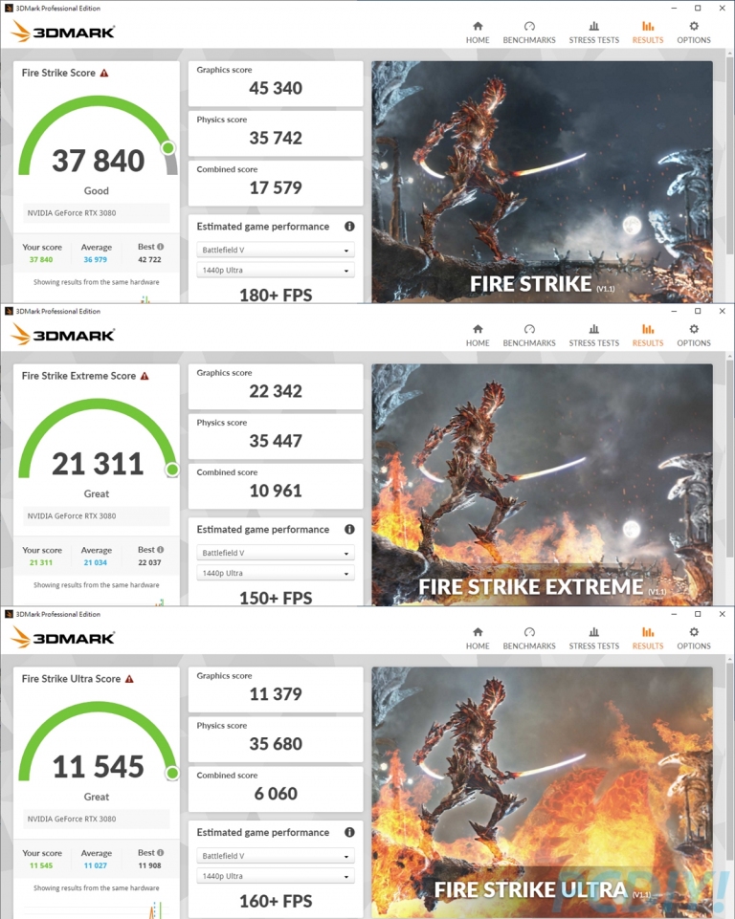Viewport: 735px width, 919px height.
Task: Open Battlefield V game dropdown in Fire Strike window
Action: tap(276, 251)
